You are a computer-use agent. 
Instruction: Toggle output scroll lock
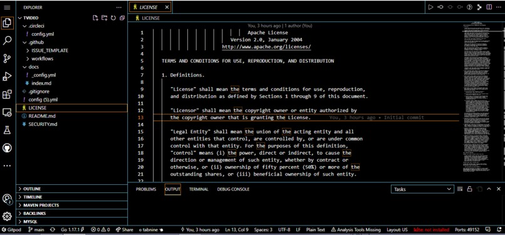469,189
